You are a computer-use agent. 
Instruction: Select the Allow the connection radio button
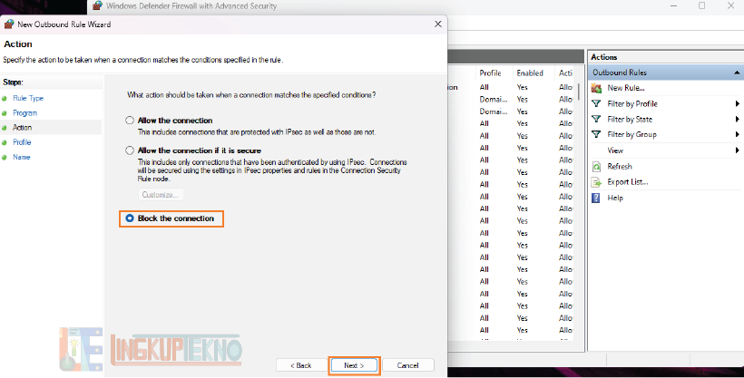(130, 121)
